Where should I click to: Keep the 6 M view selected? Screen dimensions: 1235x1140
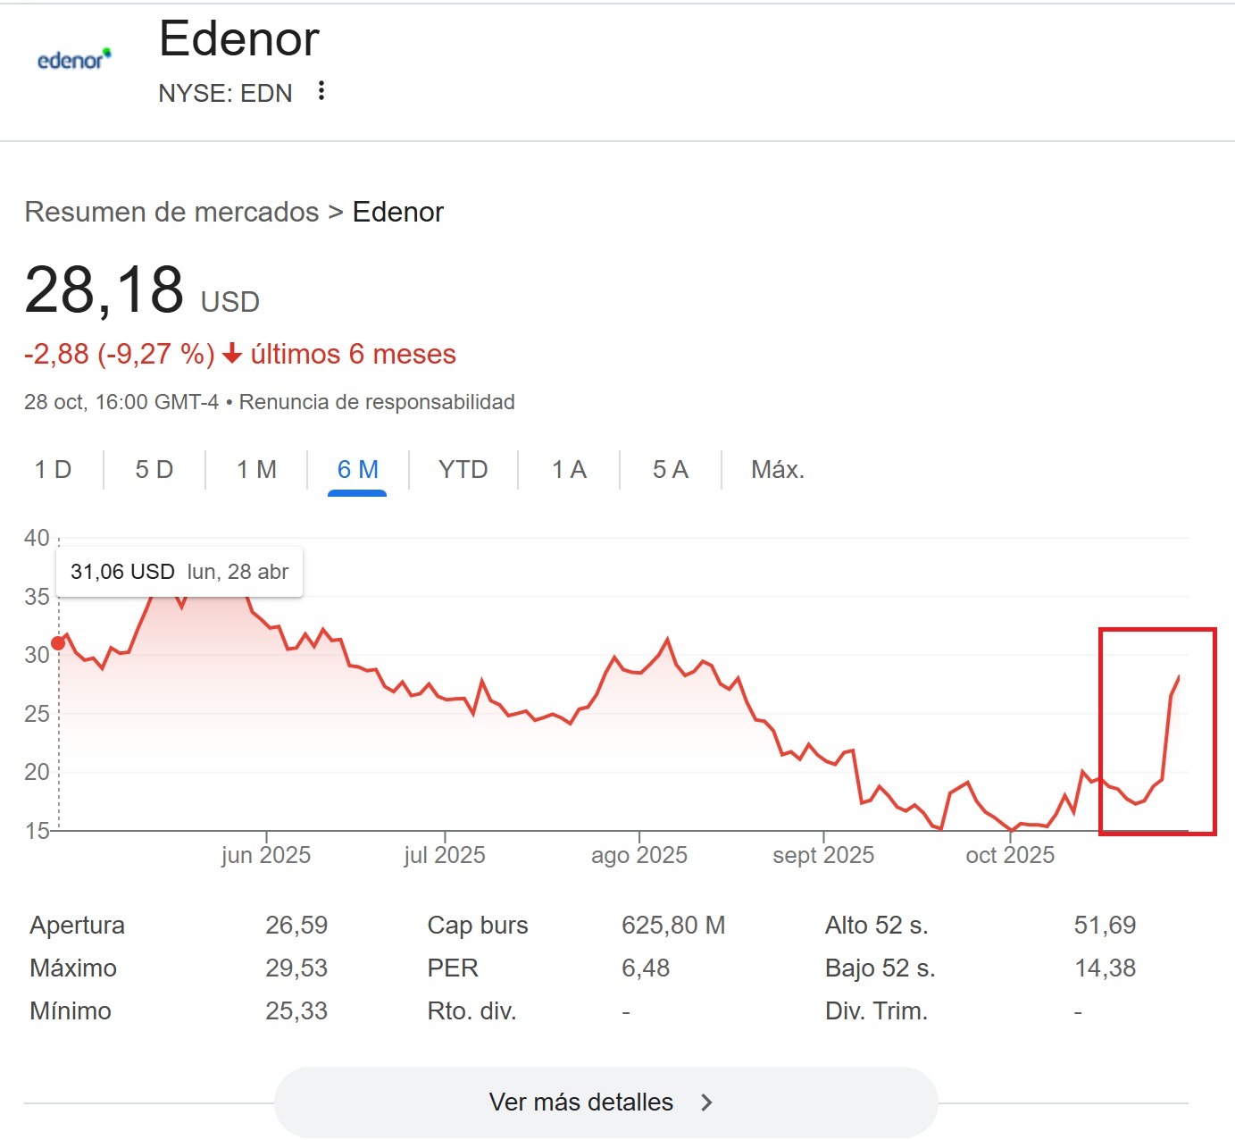pos(356,469)
